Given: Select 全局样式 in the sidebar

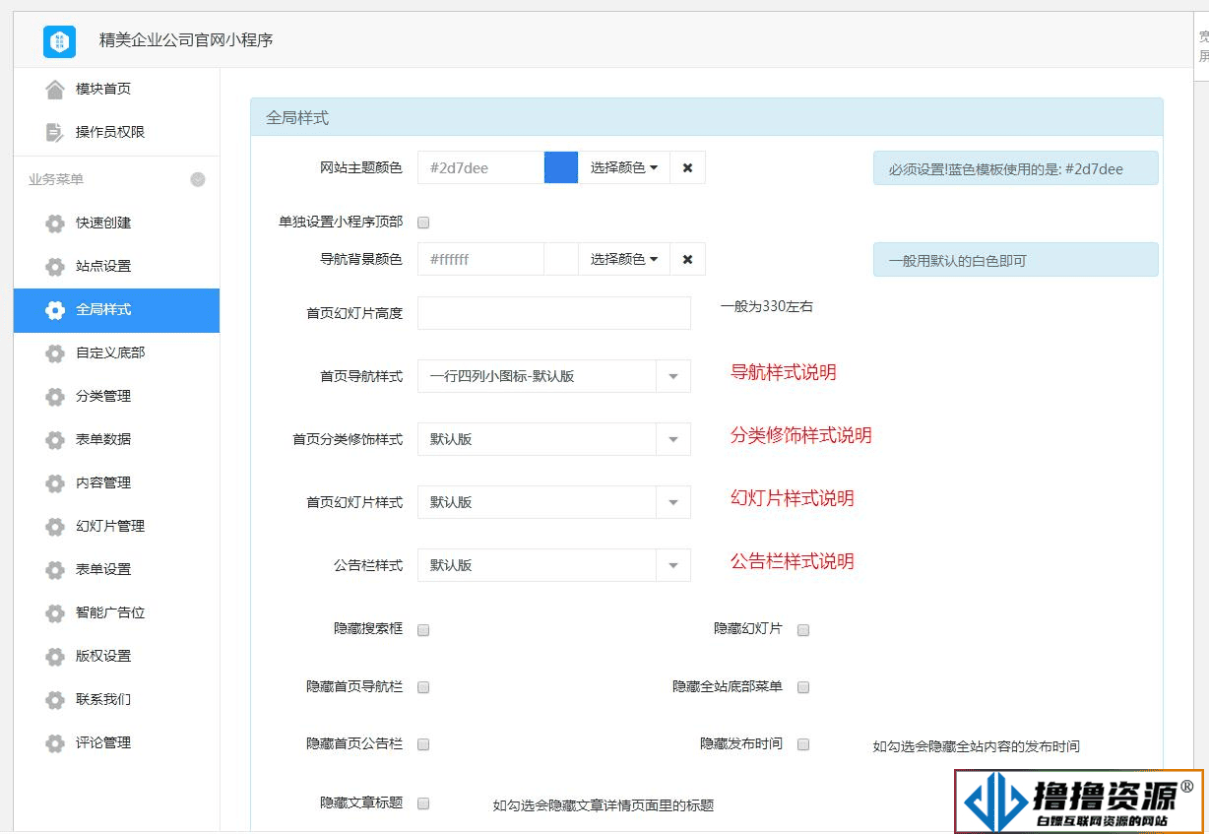Looking at the screenshot, I should pyautogui.click(x=116, y=309).
